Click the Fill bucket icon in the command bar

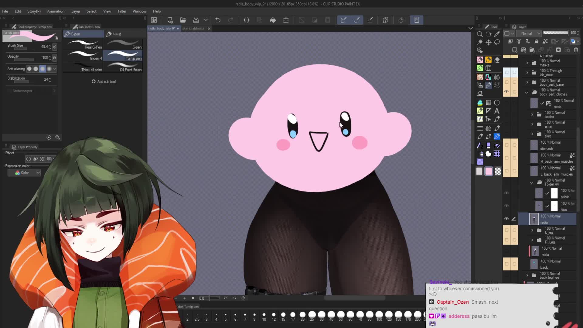click(273, 20)
